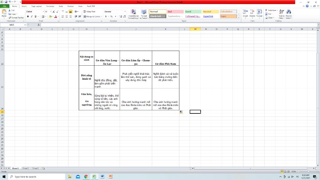
Task: Toggle Italic formatting
Action: coord(32,16)
